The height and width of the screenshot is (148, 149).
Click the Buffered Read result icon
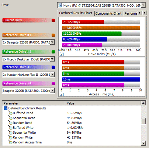click(x=10, y=113)
